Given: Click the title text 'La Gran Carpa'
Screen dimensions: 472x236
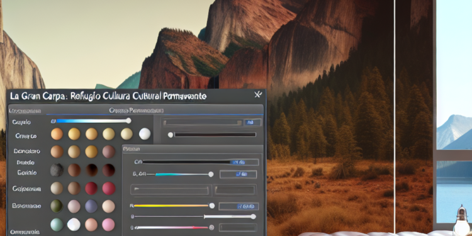Looking at the screenshot, I should 39,96.
